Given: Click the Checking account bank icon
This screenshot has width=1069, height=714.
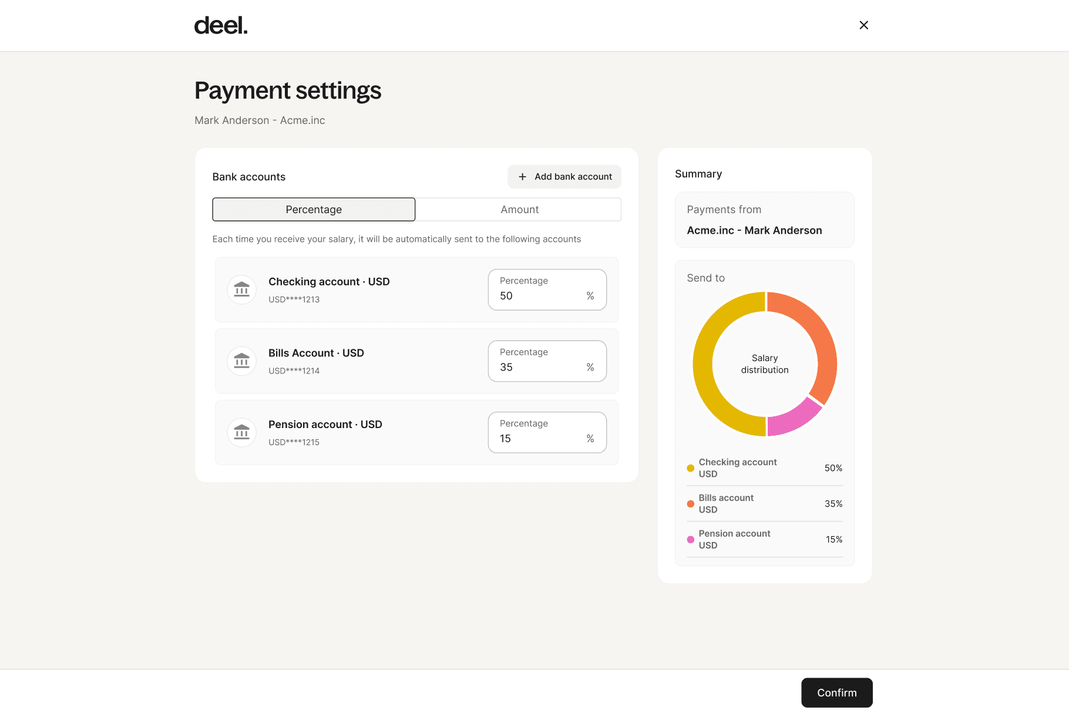Looking at the screenshot, I should click(241, 289).
